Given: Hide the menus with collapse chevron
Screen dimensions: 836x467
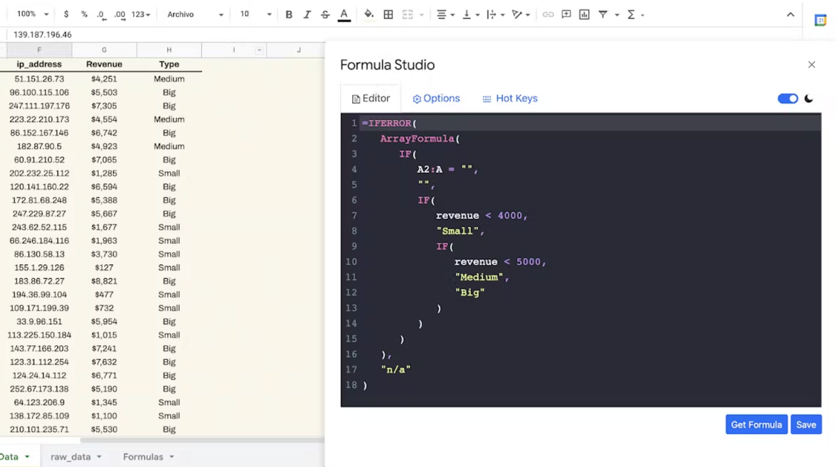Looking at the screenshot, I should click(x=790, y=14).
